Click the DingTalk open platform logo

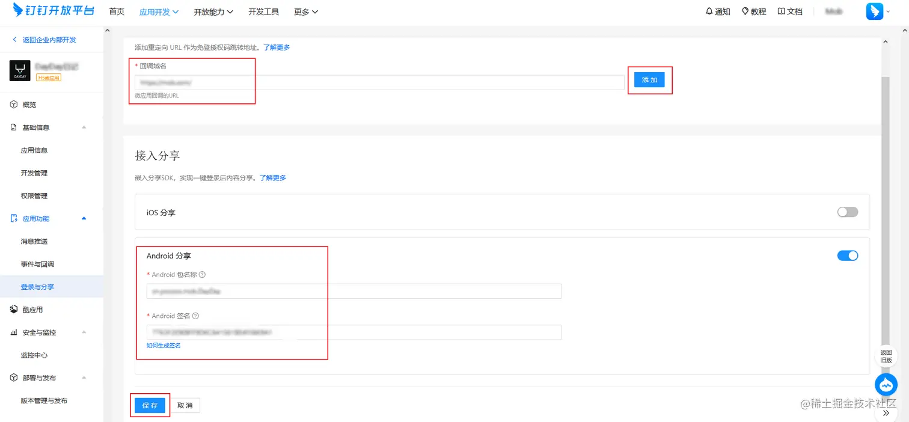tap(54, 11)
